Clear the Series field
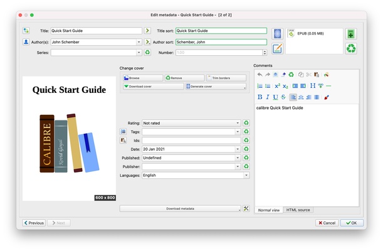383x251 pixels. tap(147, 52)
